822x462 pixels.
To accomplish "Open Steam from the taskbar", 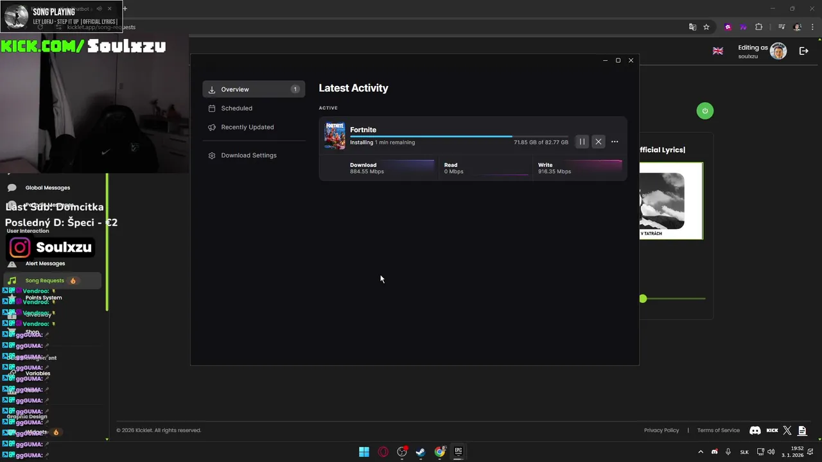I will [421, 452].
